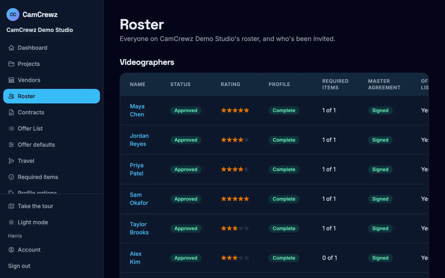Viewport: 445px width, 278px height.
Task: Click the '0 of 1' required items for Alex Kim
Action: point(330,258)
